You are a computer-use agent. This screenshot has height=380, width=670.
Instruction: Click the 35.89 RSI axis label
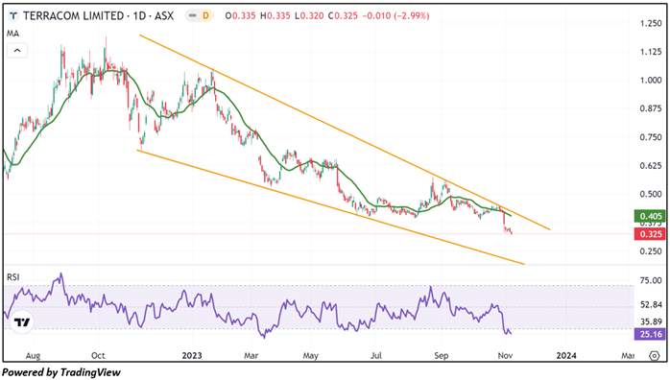[x=651, y=321]
